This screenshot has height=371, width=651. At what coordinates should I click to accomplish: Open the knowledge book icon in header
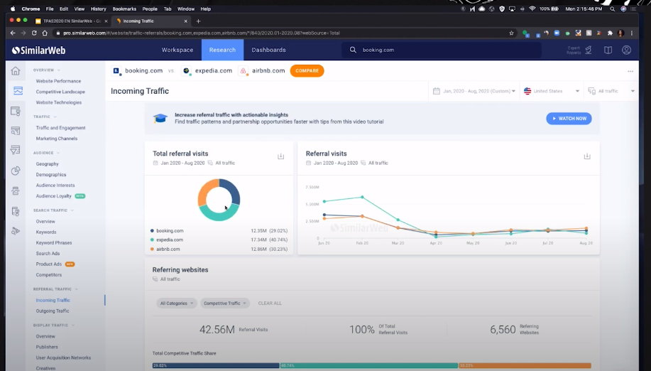(x=608, y=50)
